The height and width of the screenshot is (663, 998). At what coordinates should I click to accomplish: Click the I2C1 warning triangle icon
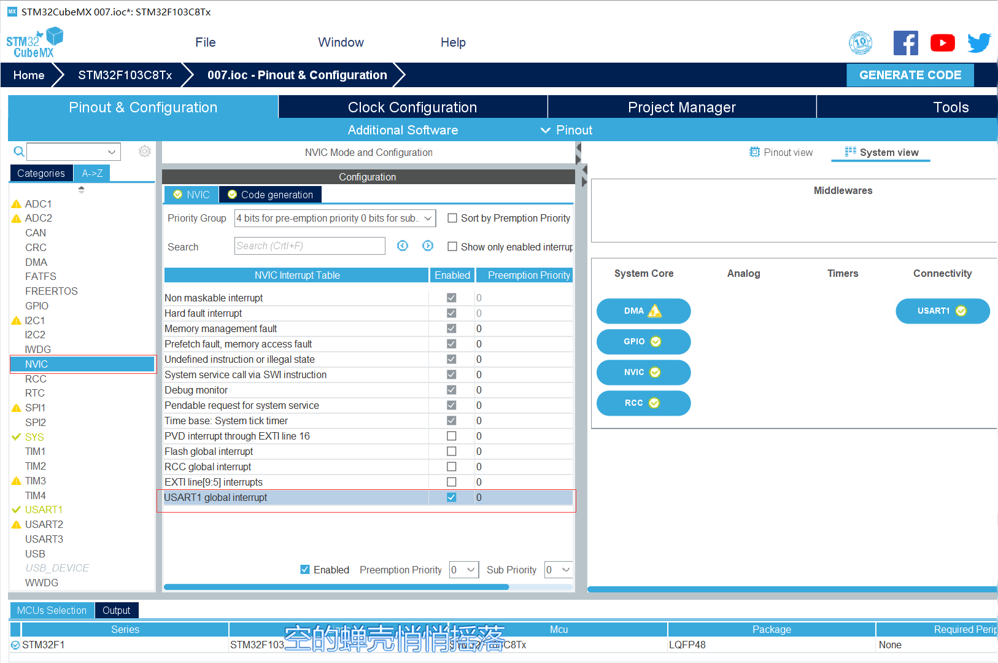coord(17,320)
